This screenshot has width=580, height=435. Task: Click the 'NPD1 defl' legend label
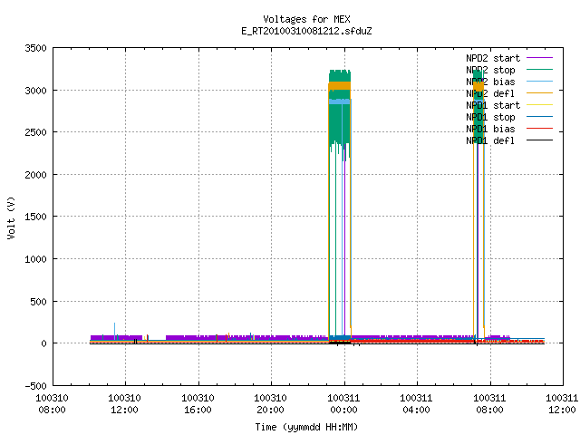point(490,141)
